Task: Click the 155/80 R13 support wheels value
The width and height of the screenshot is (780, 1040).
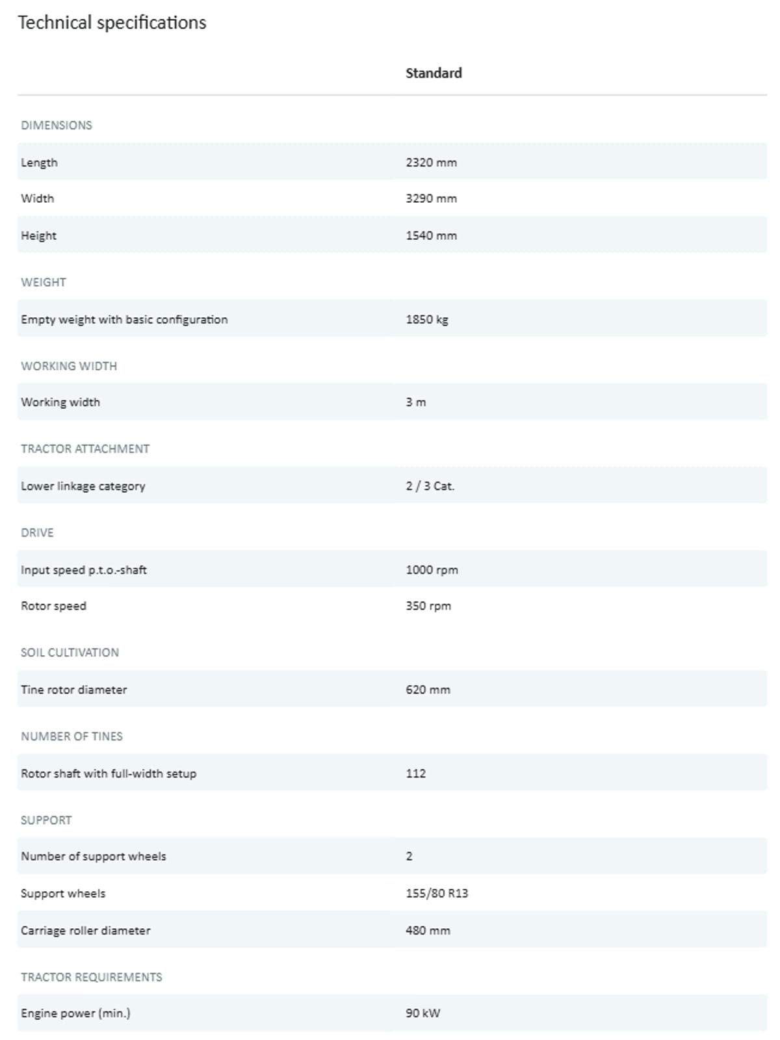Action: 437,893
